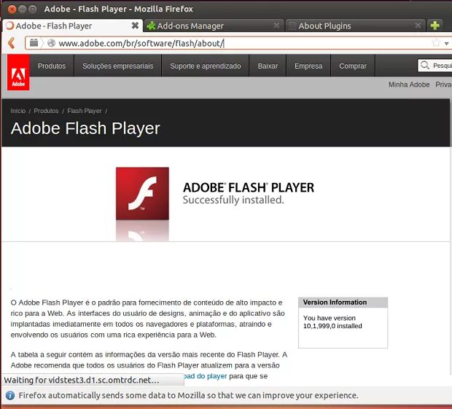Open a new tab with the green plus
Screen dimensions: 452x409
click(435, 26)
